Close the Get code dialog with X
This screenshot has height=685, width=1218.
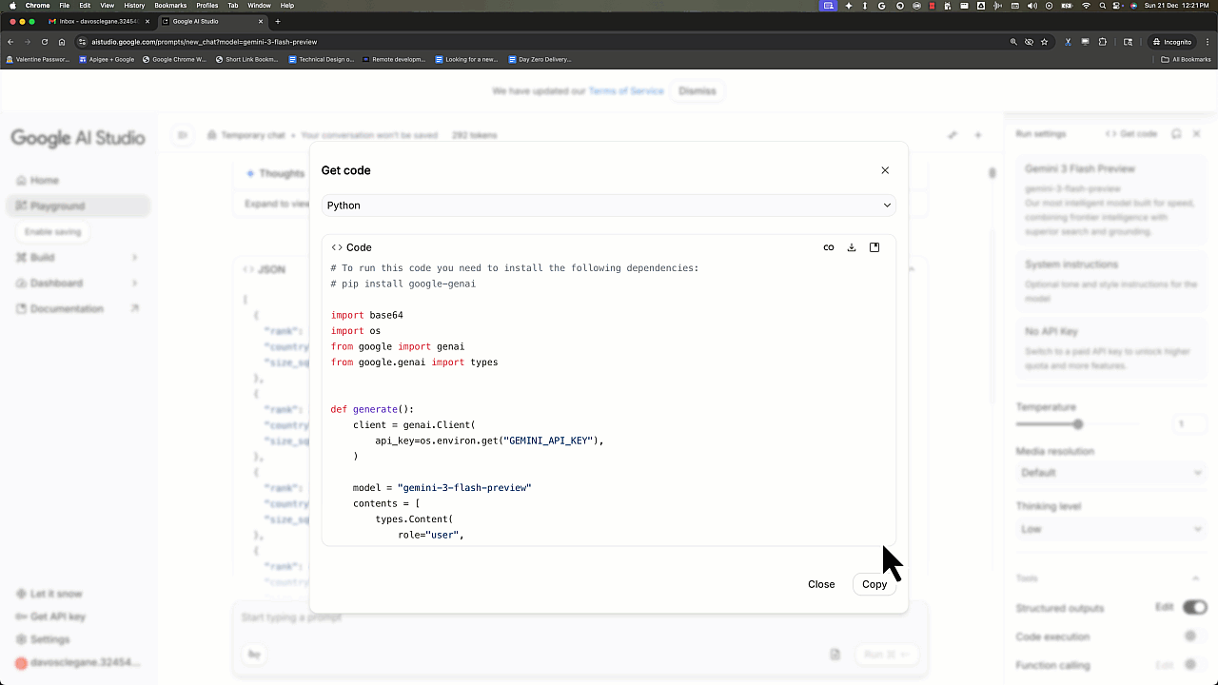tap(885, 170)
